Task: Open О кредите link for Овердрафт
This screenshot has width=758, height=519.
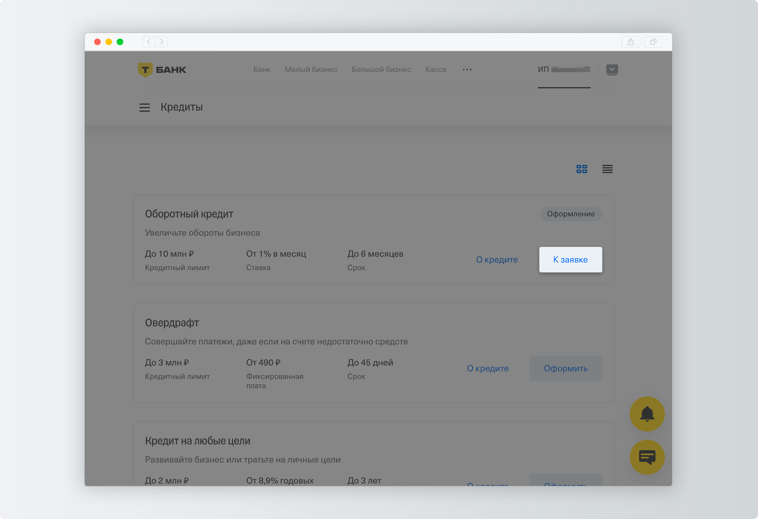Action: (x=488, y=368)
